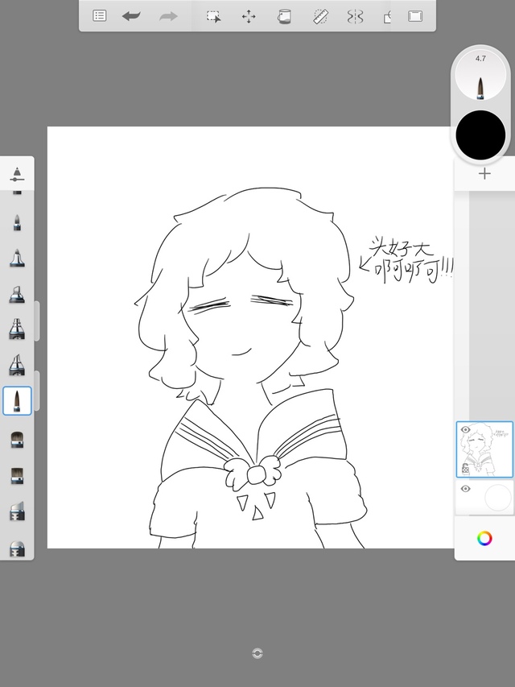515x687 pixels.
Task: Pick the chisel-tip marker brush
Action: point(17,295)
